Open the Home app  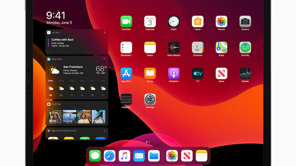coord(197,22)
